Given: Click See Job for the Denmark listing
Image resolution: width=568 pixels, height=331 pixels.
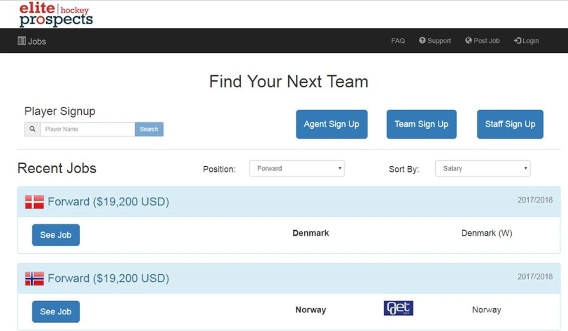Looking at the screenshot, I should tap(56, 235).
